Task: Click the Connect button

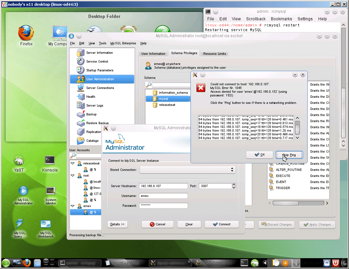Action: tap(222, 224)
